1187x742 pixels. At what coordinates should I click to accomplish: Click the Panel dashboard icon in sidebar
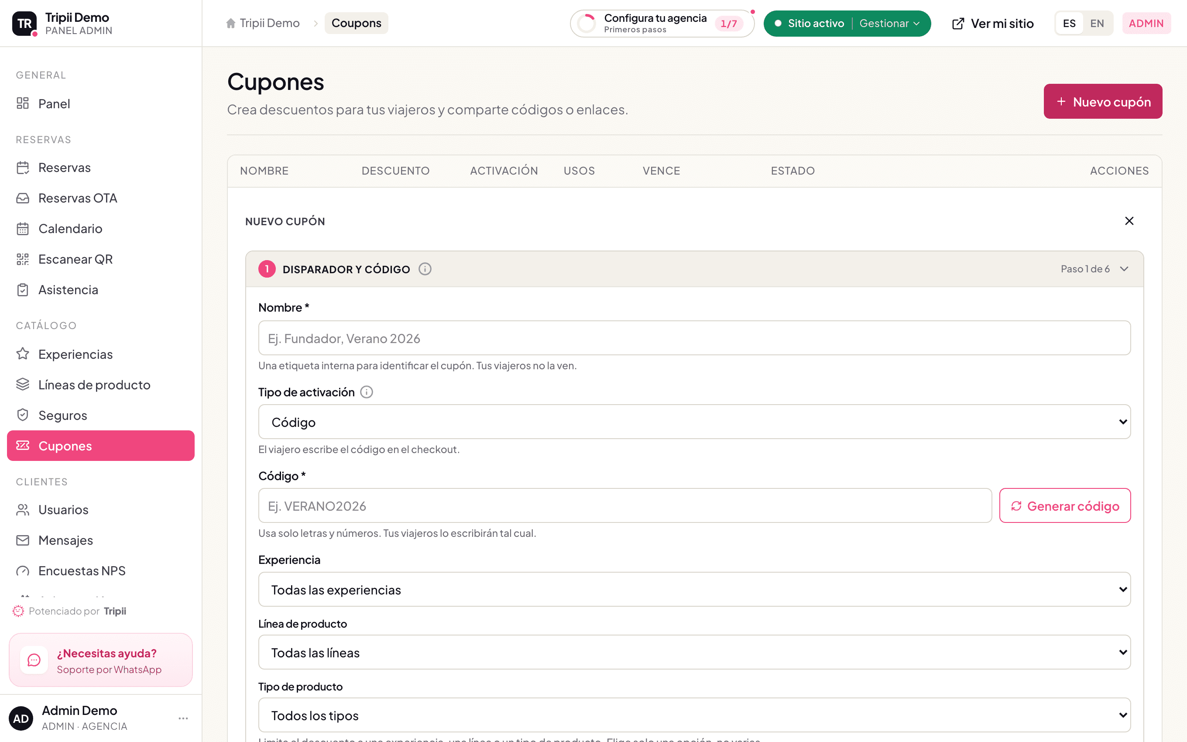pyautogui.click(x=23, y=103)
